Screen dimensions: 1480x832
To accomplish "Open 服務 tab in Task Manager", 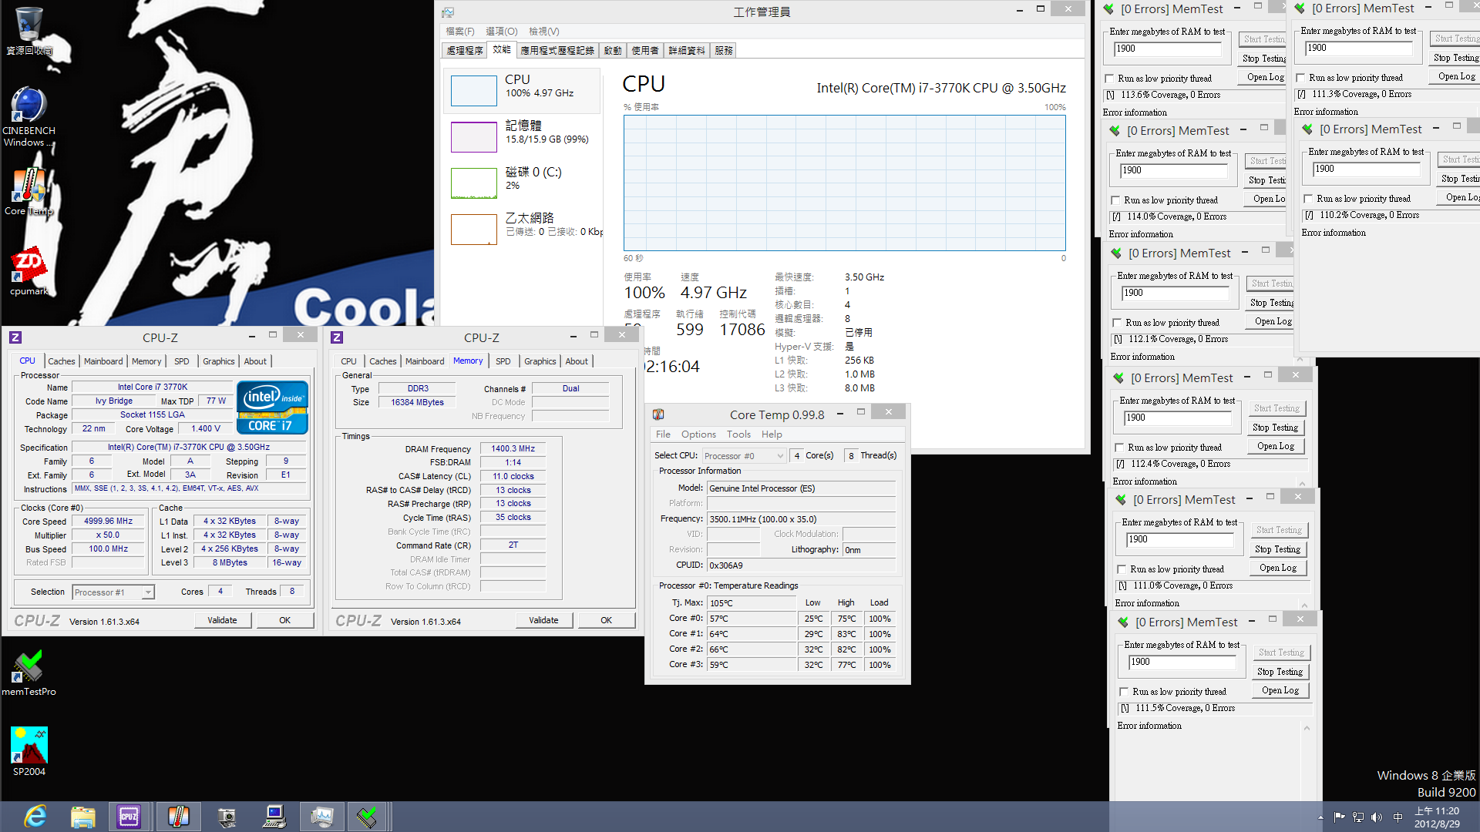I will 724,51.
